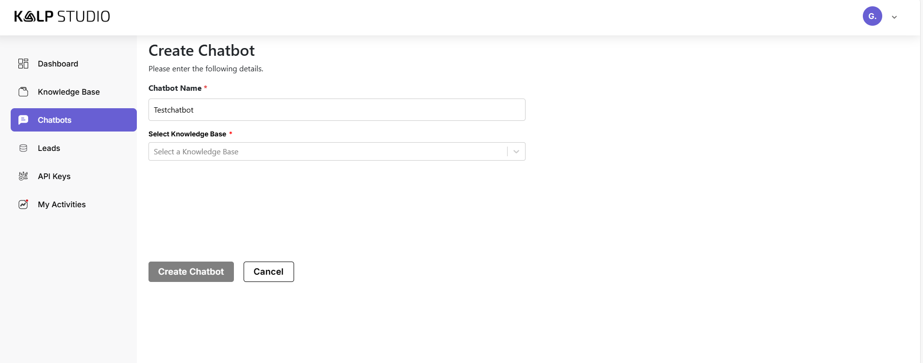Select the Chatbots sidebar label
923x363 pixels.
coord(54,120)
